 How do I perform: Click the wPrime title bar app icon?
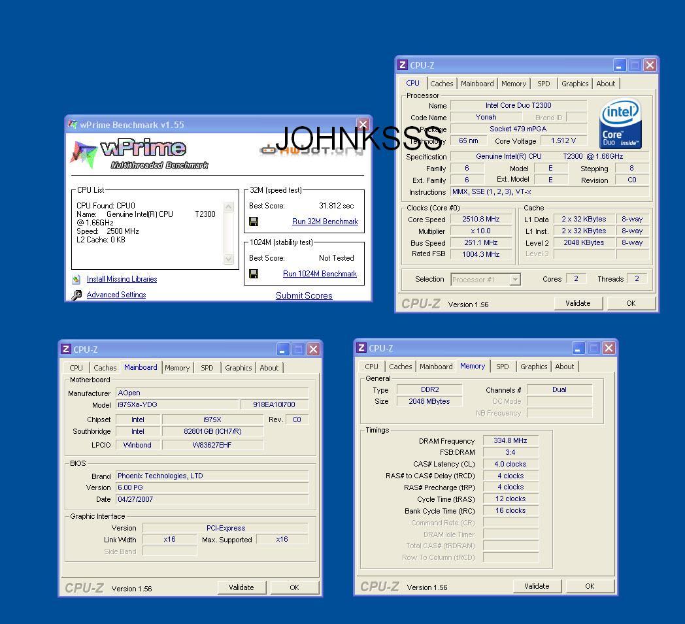click(x=73, y=124)
